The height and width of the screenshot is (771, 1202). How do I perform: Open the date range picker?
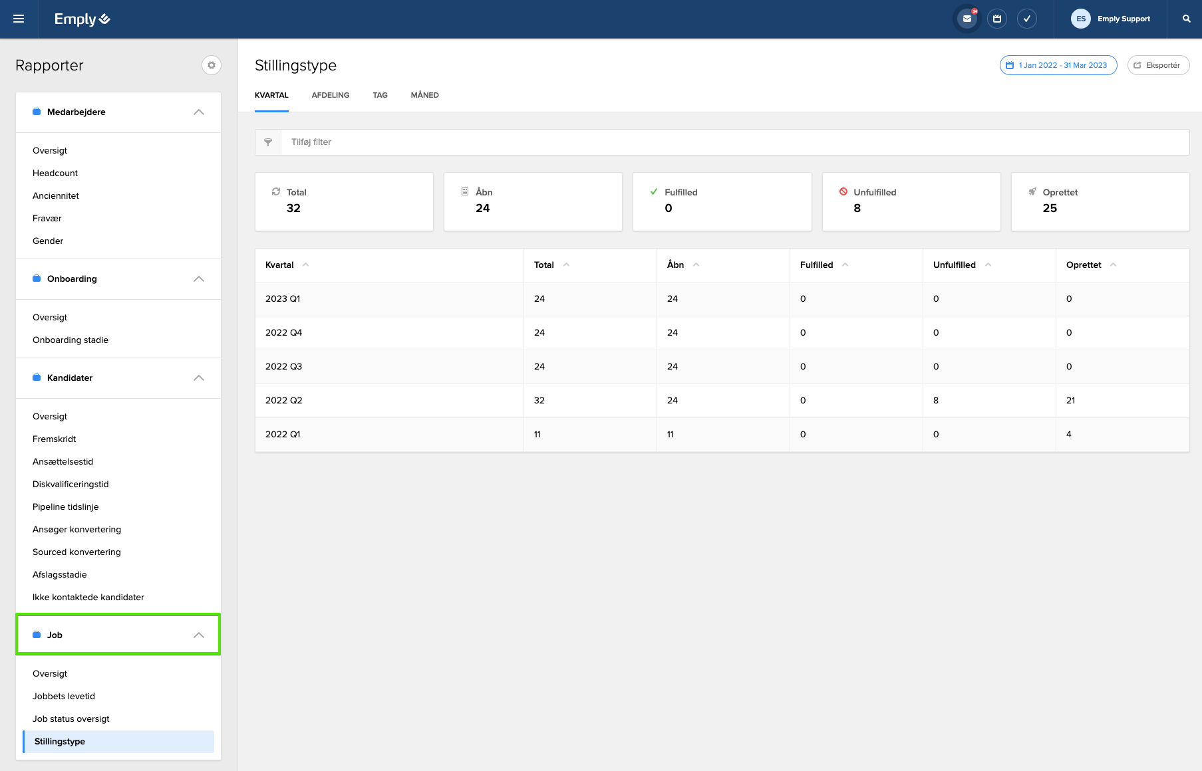pyautogui.click(x=1058, y=65)
